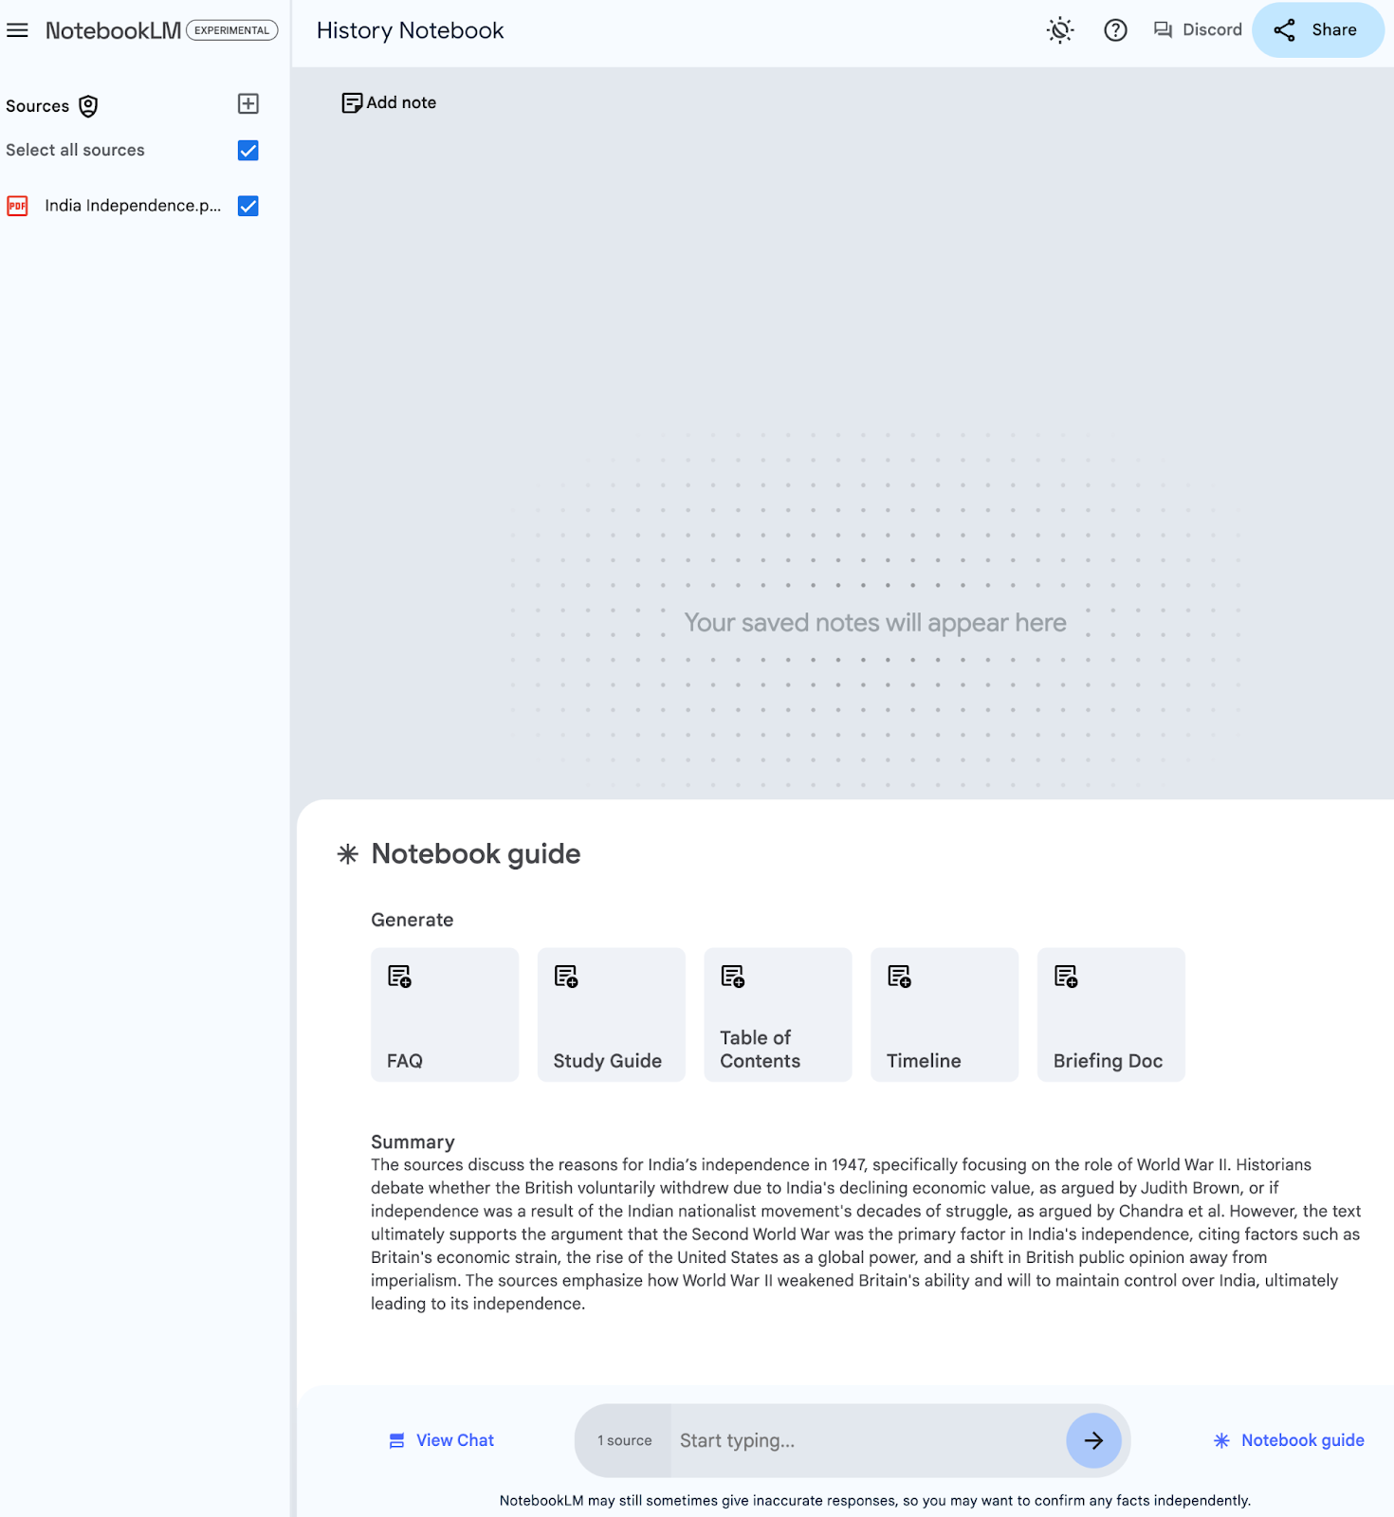Click the NotebookLM logo text
The width and height of the screenshot is (1394, 1517).
point(113,30)
